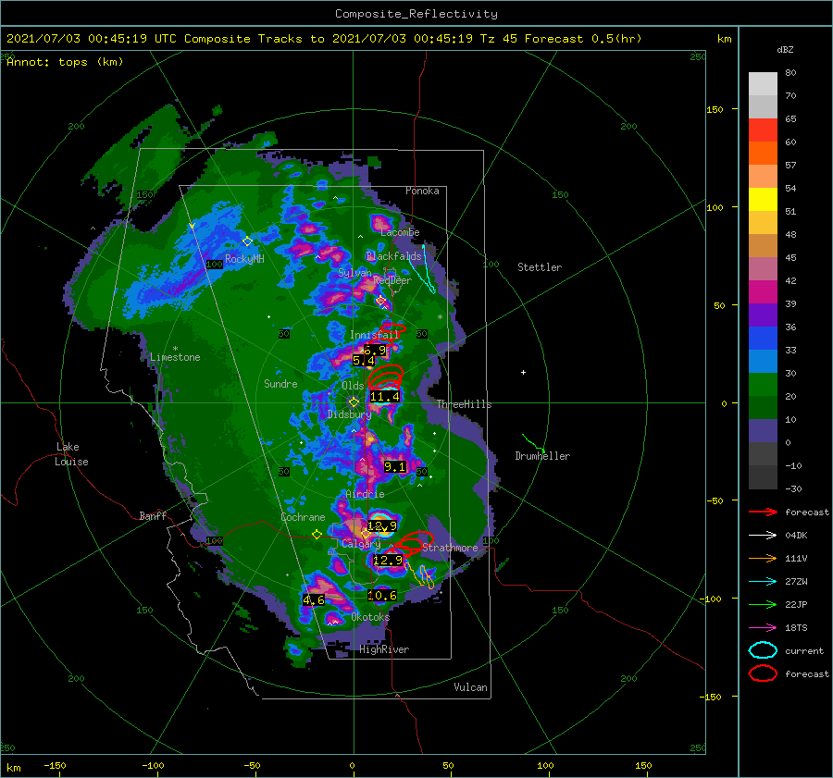This screenshot has width=833, height=778.
Task: Click the UTC Composite Tracks timestamp header
Action: 324,39
